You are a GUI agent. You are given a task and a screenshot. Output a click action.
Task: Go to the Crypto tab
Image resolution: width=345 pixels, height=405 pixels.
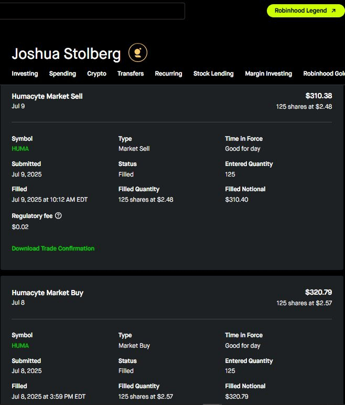[x=96, y=74]
